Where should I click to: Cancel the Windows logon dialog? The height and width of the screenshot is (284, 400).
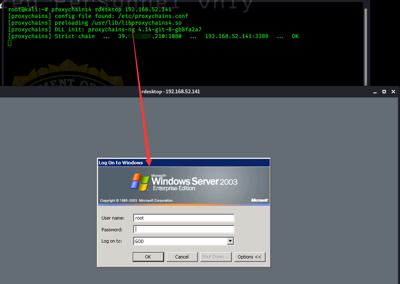point(182,257)
